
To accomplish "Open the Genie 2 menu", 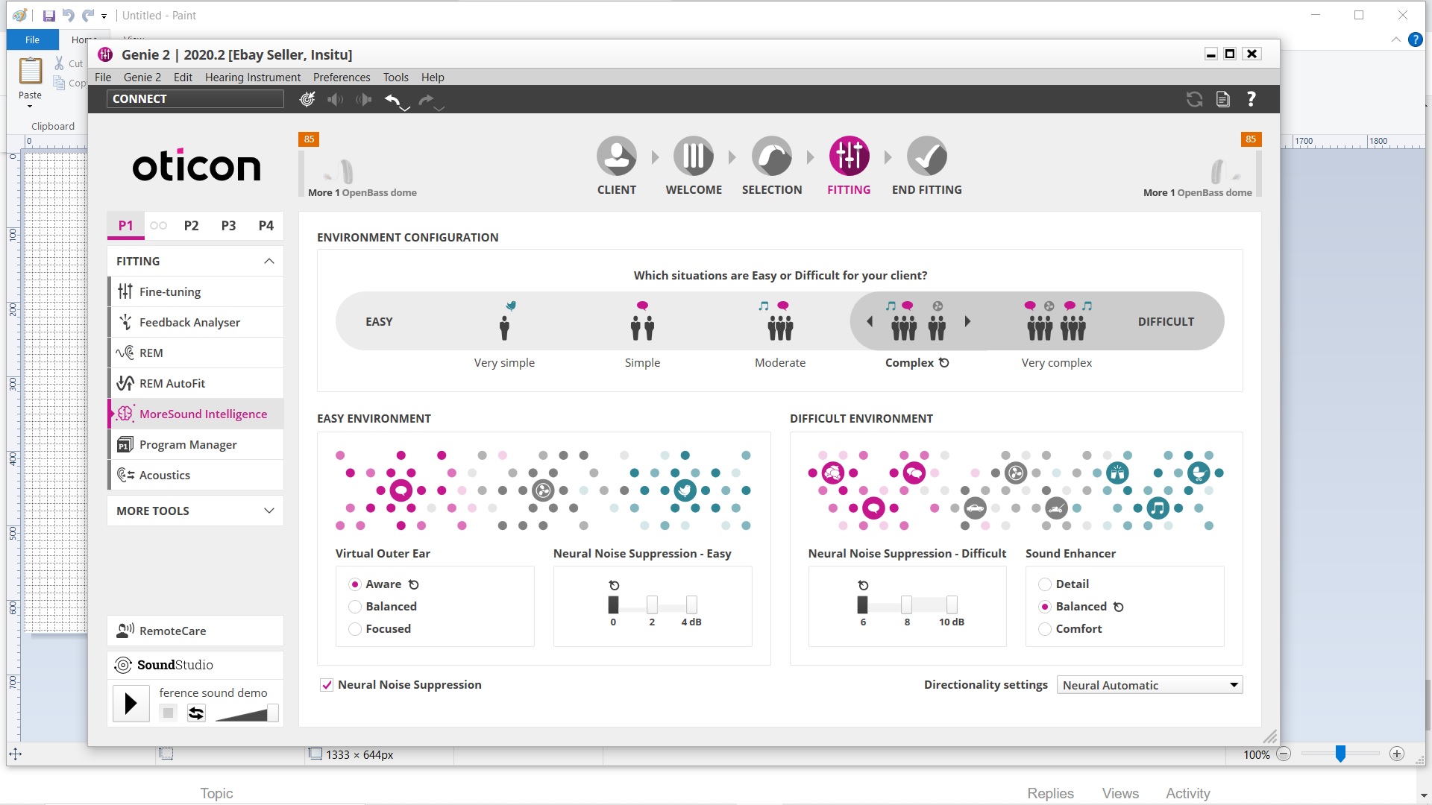I will (142, 78).
